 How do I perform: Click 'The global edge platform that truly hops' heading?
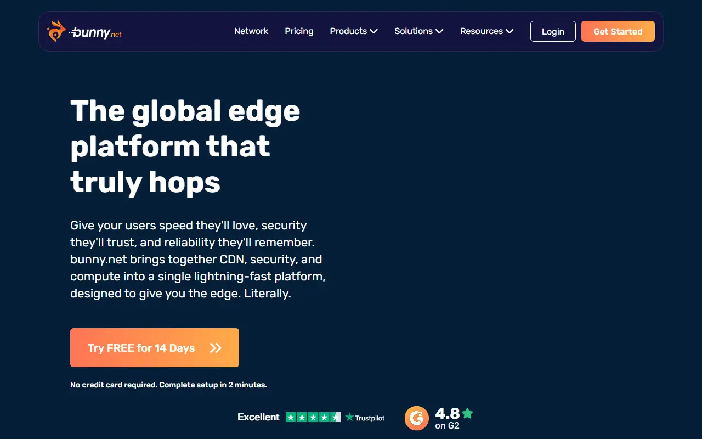coord(185,146)
